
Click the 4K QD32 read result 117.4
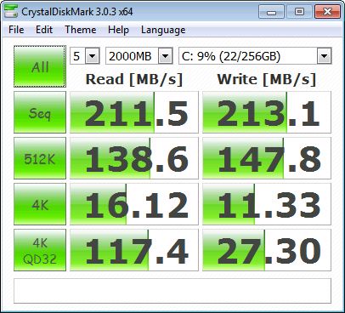[x=134, y=250]
